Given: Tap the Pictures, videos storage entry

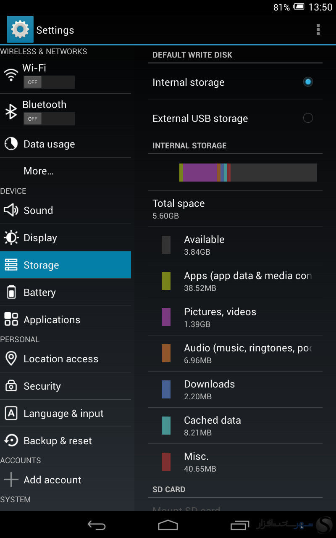Looking at the screenshot, I should tap(235, 317).
